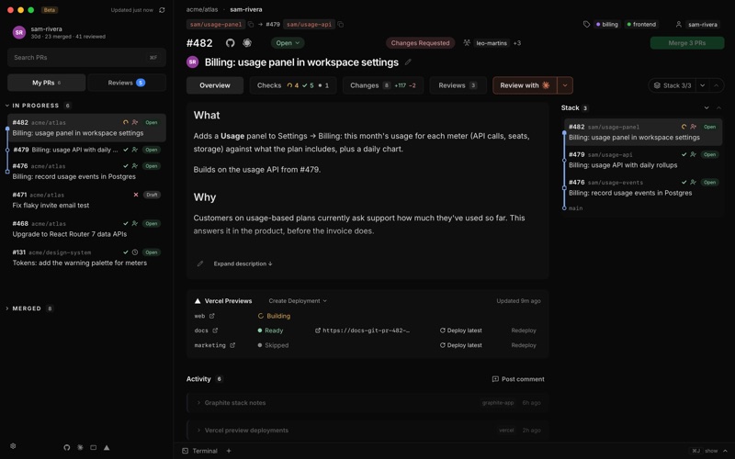Go up the stack with the Stack 3/3 up chevron
Screen dimensions: 735x459
pos(717,85)
